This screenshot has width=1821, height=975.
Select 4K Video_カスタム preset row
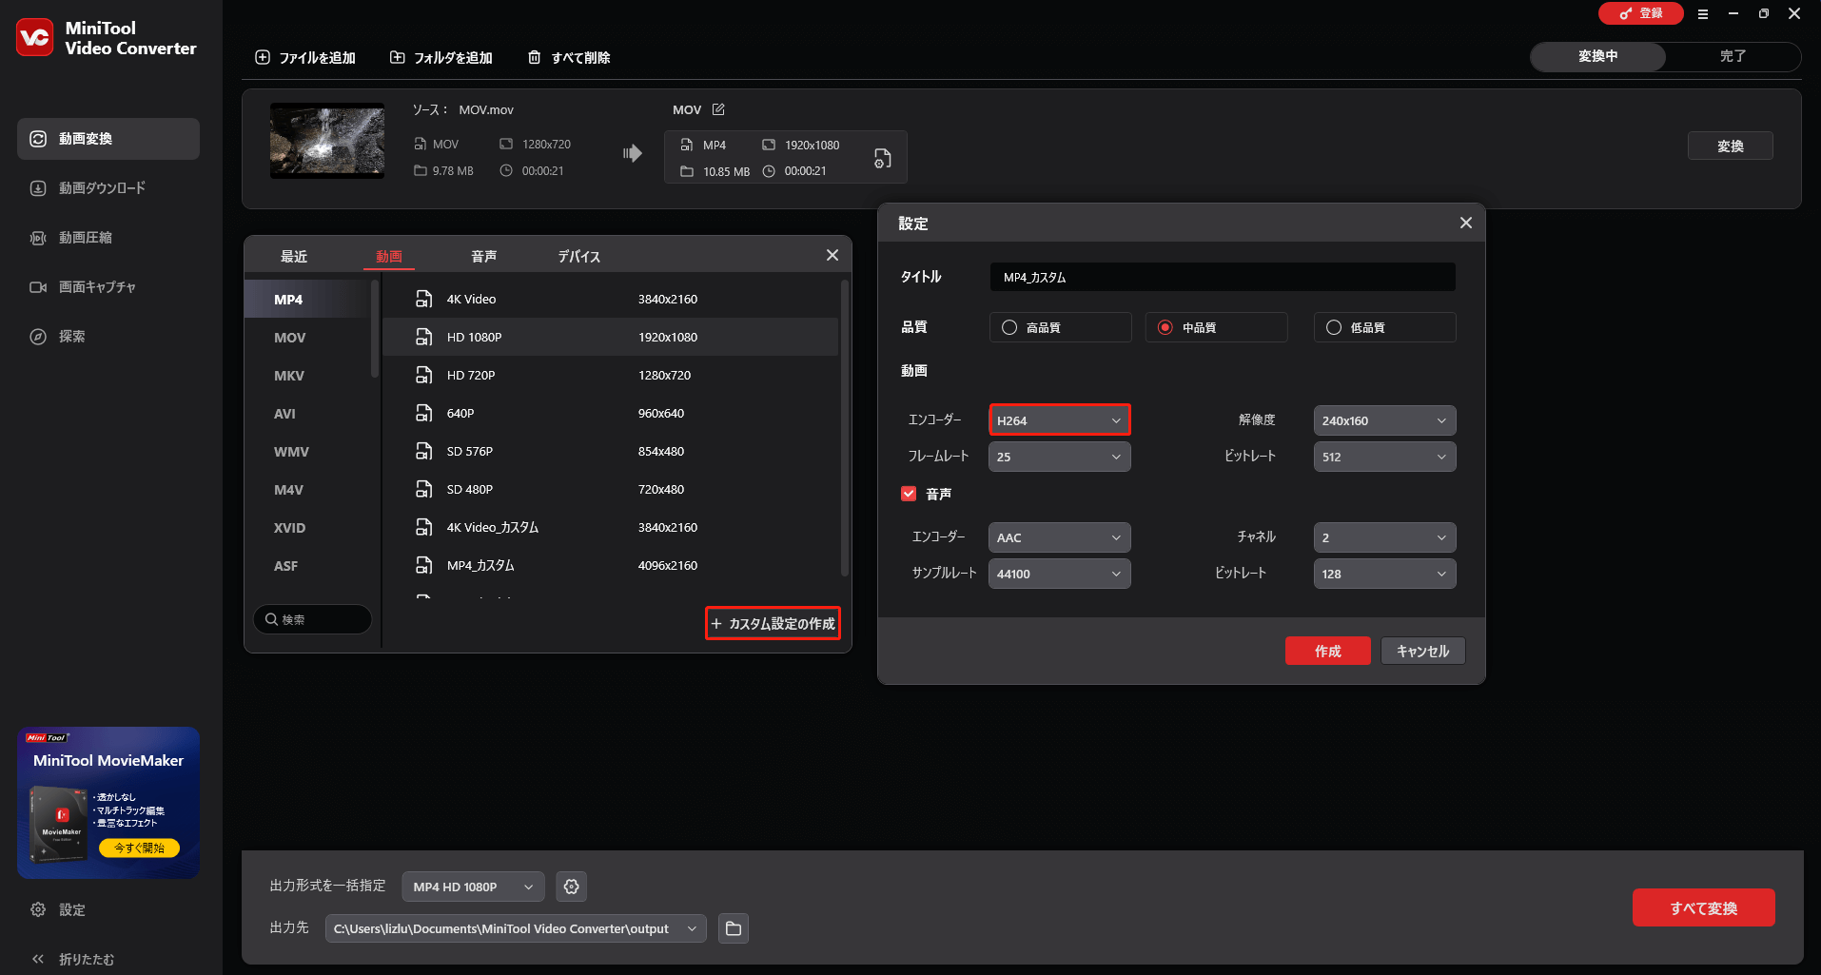click(x=610, y=527)
